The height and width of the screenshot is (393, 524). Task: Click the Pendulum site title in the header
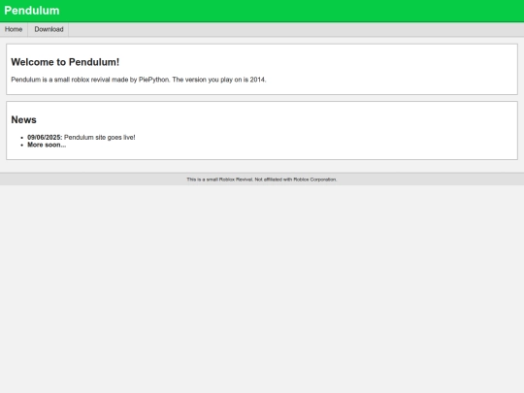tap(32, 11)
